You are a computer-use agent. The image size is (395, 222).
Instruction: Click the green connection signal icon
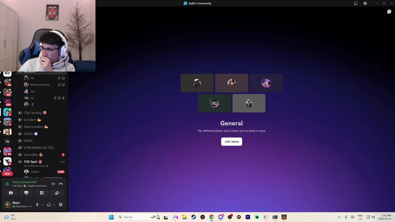click(7, 184)
